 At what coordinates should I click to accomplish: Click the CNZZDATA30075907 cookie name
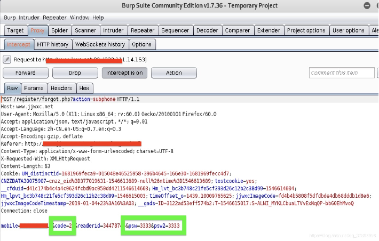(23, 181)
